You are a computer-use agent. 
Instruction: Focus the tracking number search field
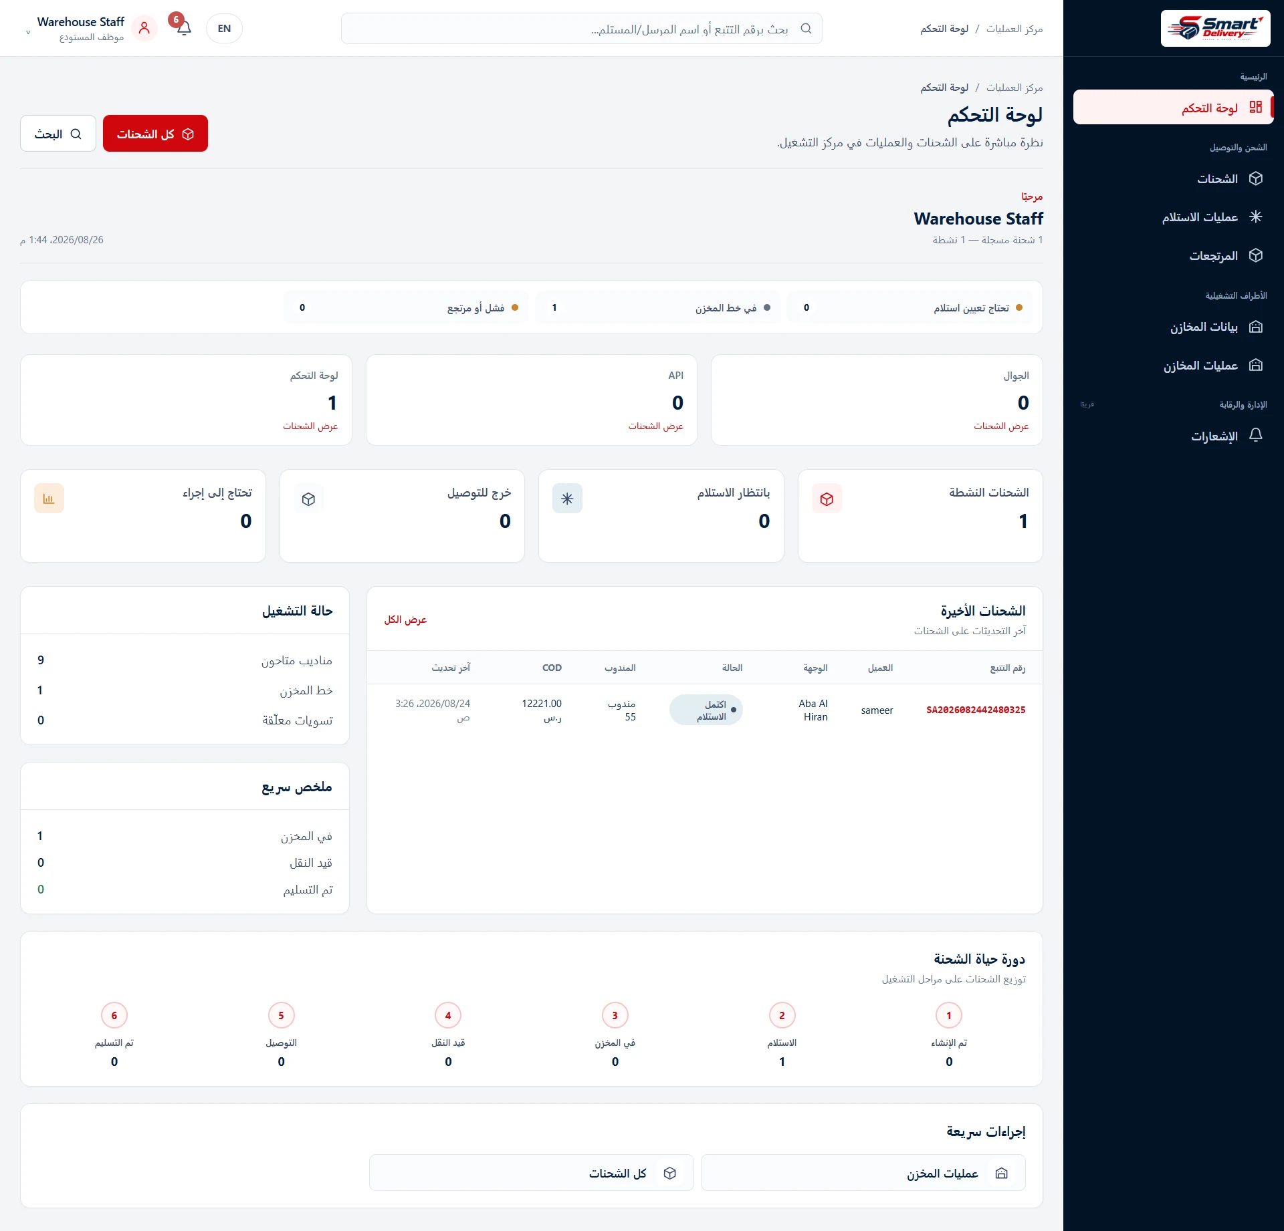pos(581,29)
